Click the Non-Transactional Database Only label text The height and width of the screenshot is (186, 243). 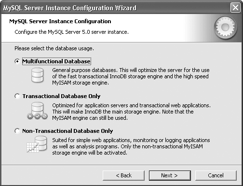click(x=67, y=131)
